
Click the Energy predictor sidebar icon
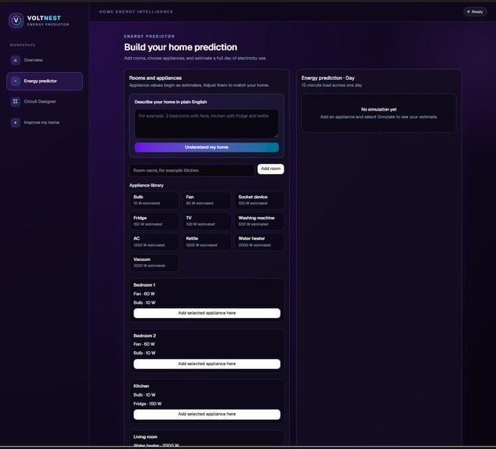[15, 81]
